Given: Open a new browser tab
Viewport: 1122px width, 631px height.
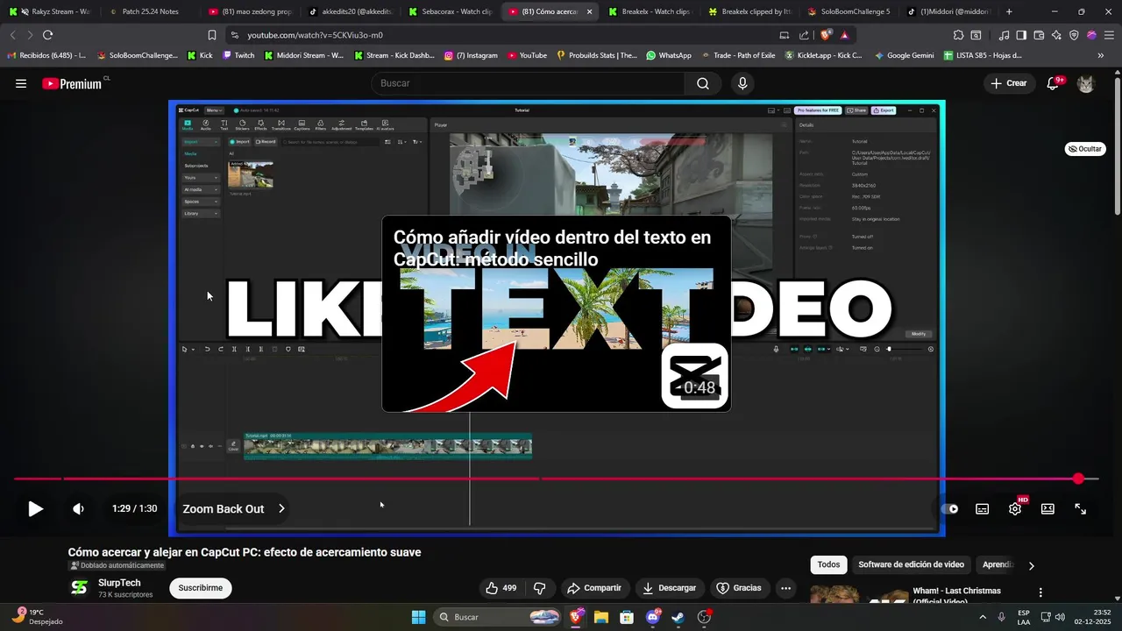Looking at the screenshot, I should [1009, 12].
